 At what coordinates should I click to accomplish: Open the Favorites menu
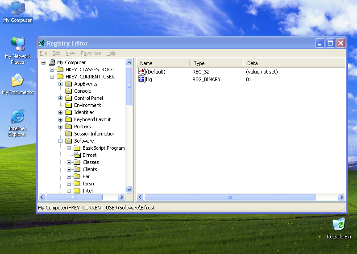tap(91, 53)
